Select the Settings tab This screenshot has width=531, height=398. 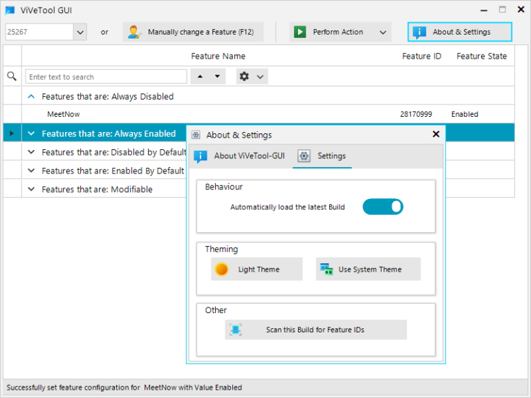coord(322,156)
